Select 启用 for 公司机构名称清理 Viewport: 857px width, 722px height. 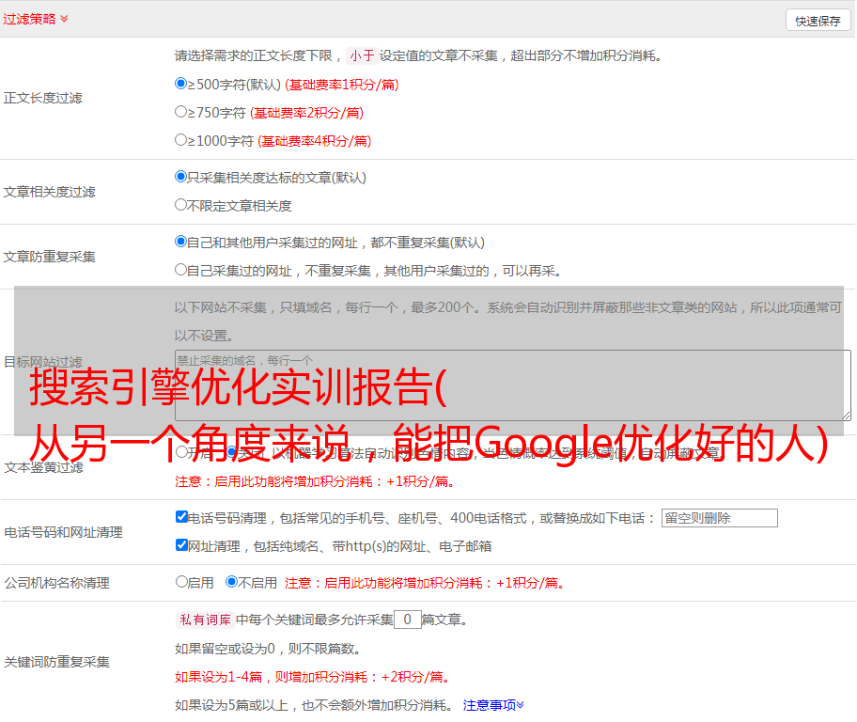coord(182,582)
